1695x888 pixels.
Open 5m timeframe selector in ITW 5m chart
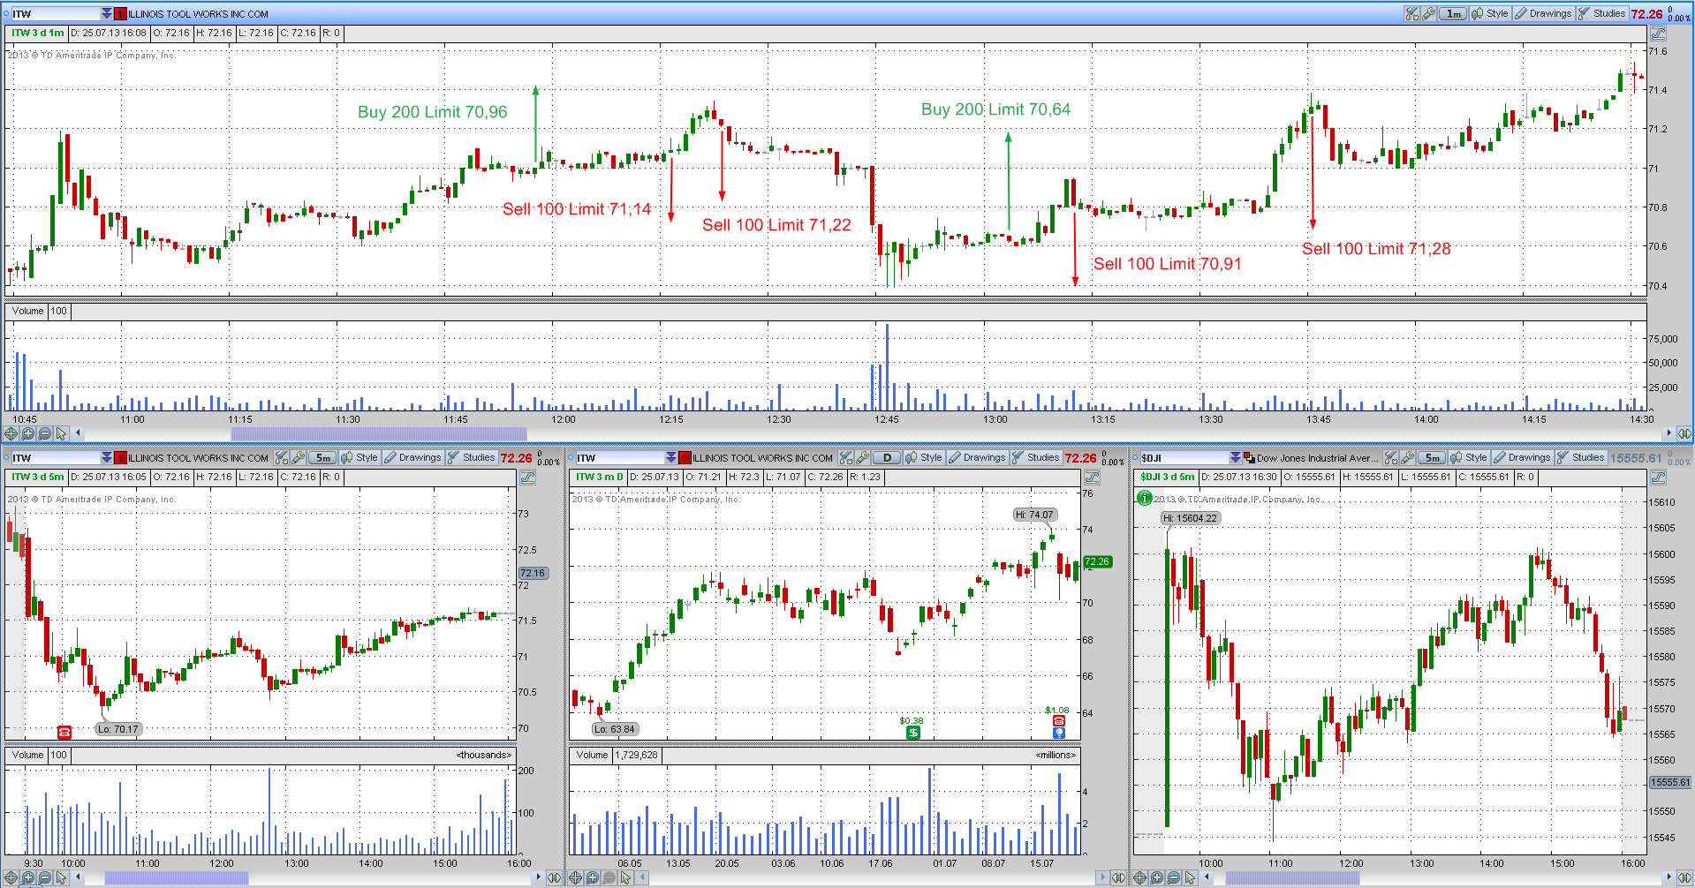tap(323, 457)
